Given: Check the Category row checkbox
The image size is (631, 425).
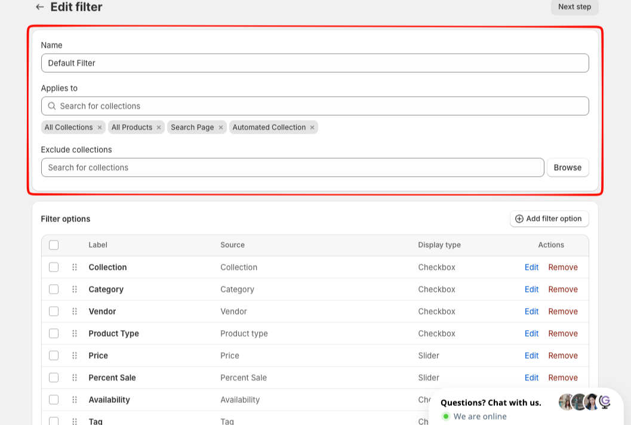Looking at the screenshot, I should click(x=54, y=290).
